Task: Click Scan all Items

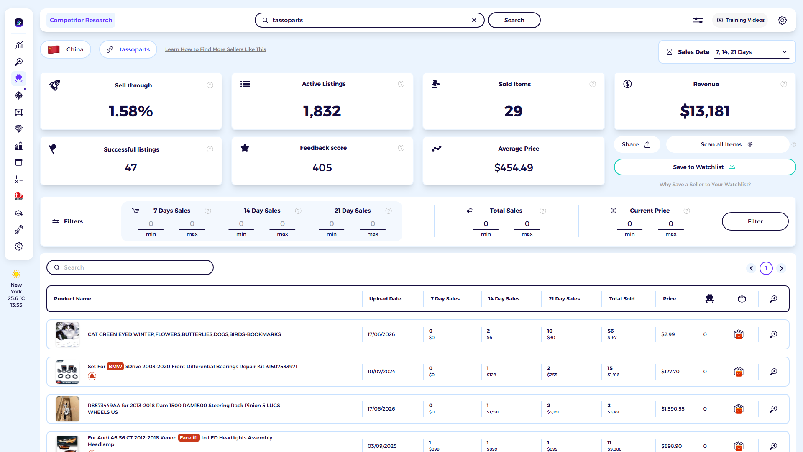Action: (727, 145)
